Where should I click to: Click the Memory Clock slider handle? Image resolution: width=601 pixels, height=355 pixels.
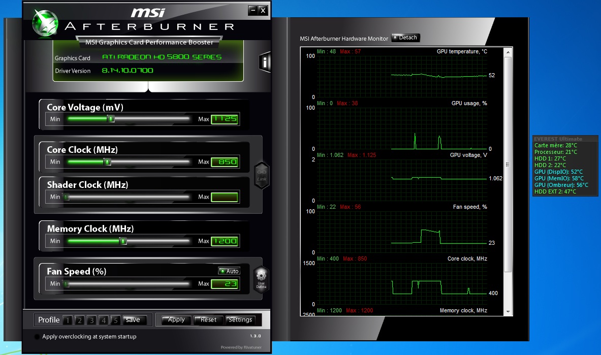coord(123,241)
